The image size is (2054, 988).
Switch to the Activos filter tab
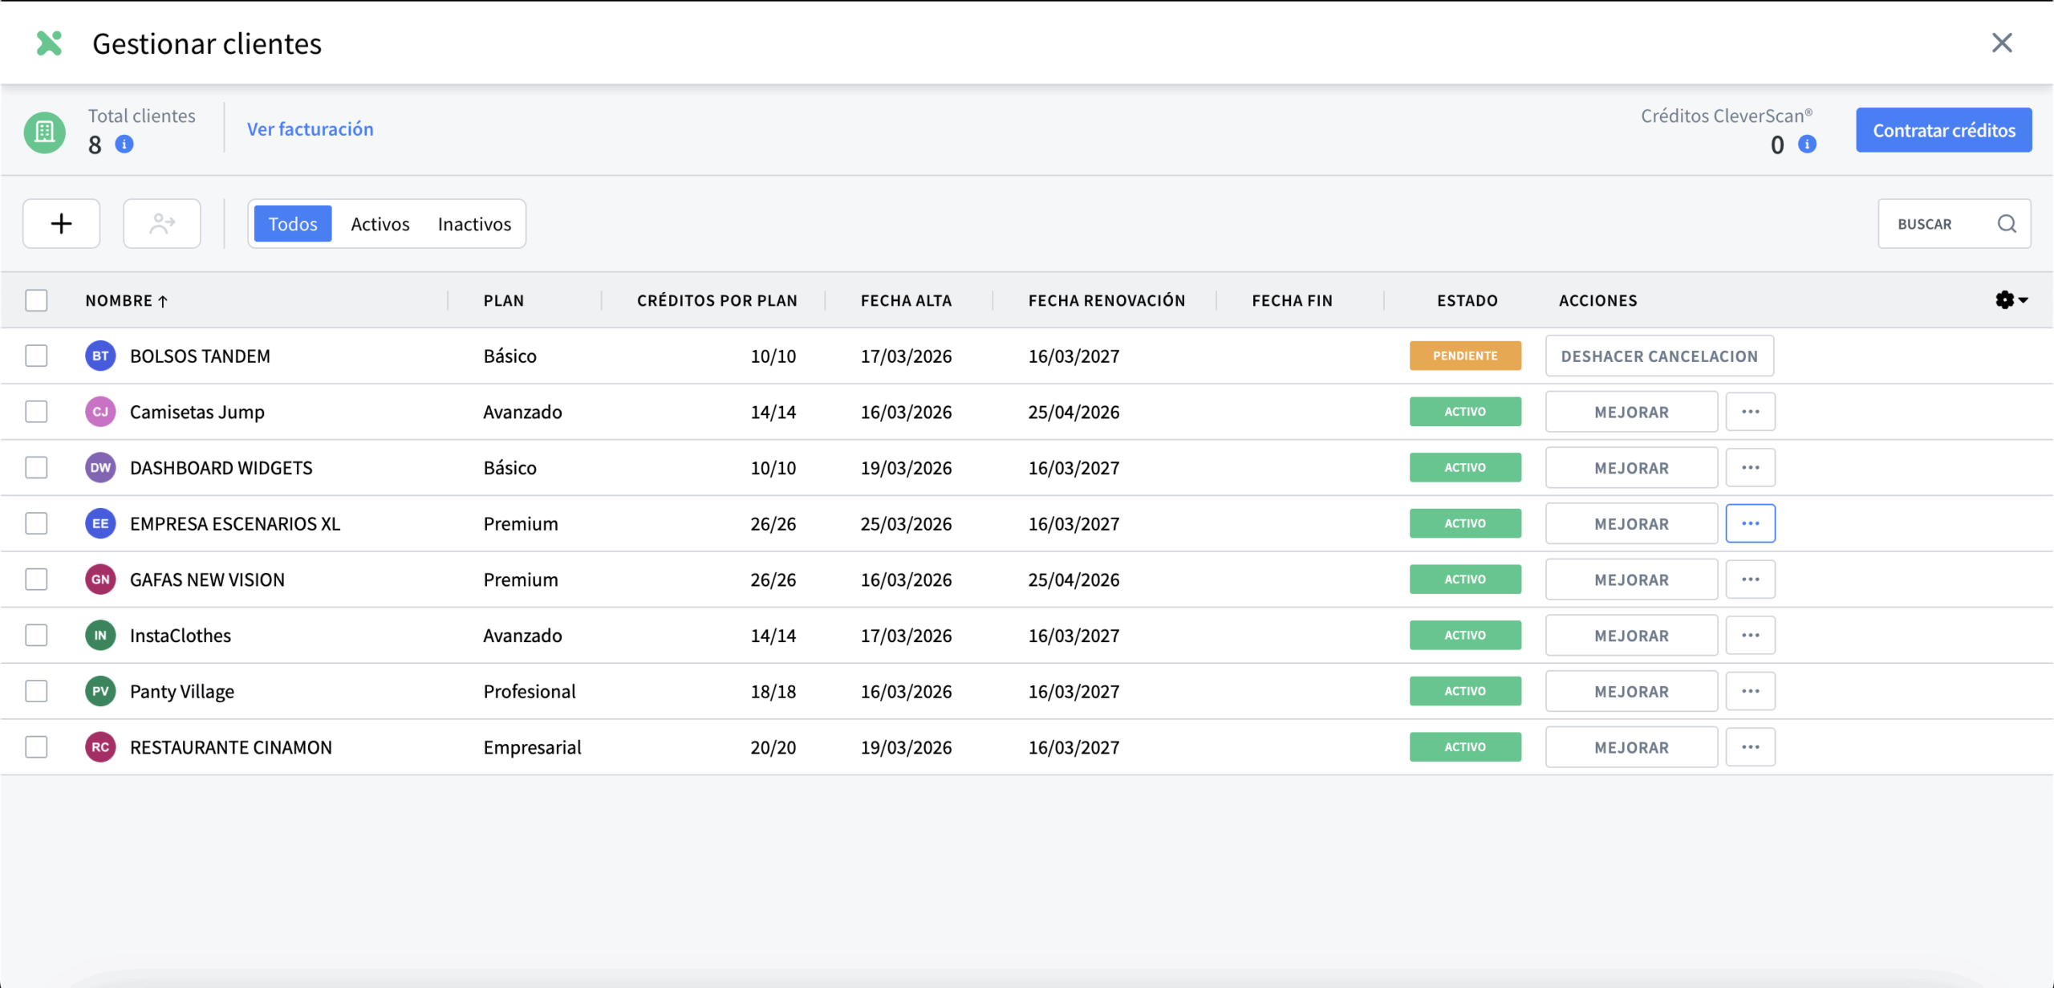[x=380, y=224]
